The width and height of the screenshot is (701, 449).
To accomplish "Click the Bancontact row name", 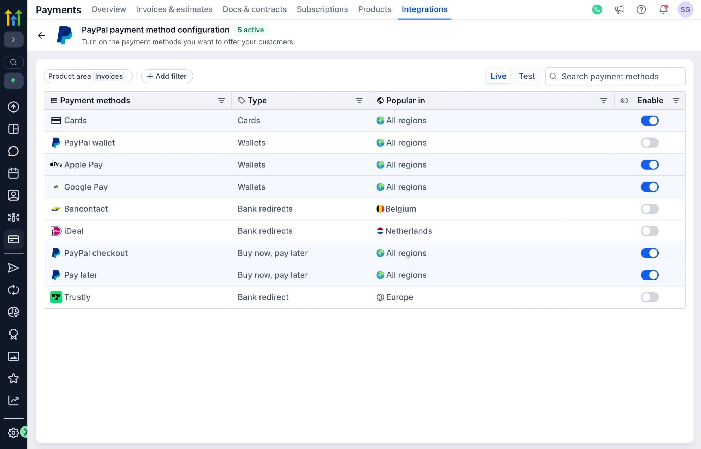I will pyautogui.click(x=86, y=209).
